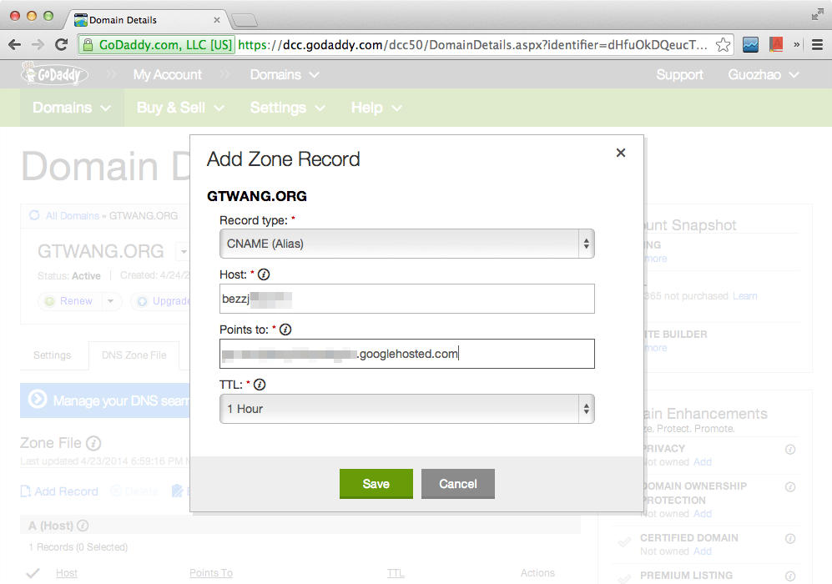Screen dimensions: 832x584
Task: Click the Support link
Action: click(679, 75)
